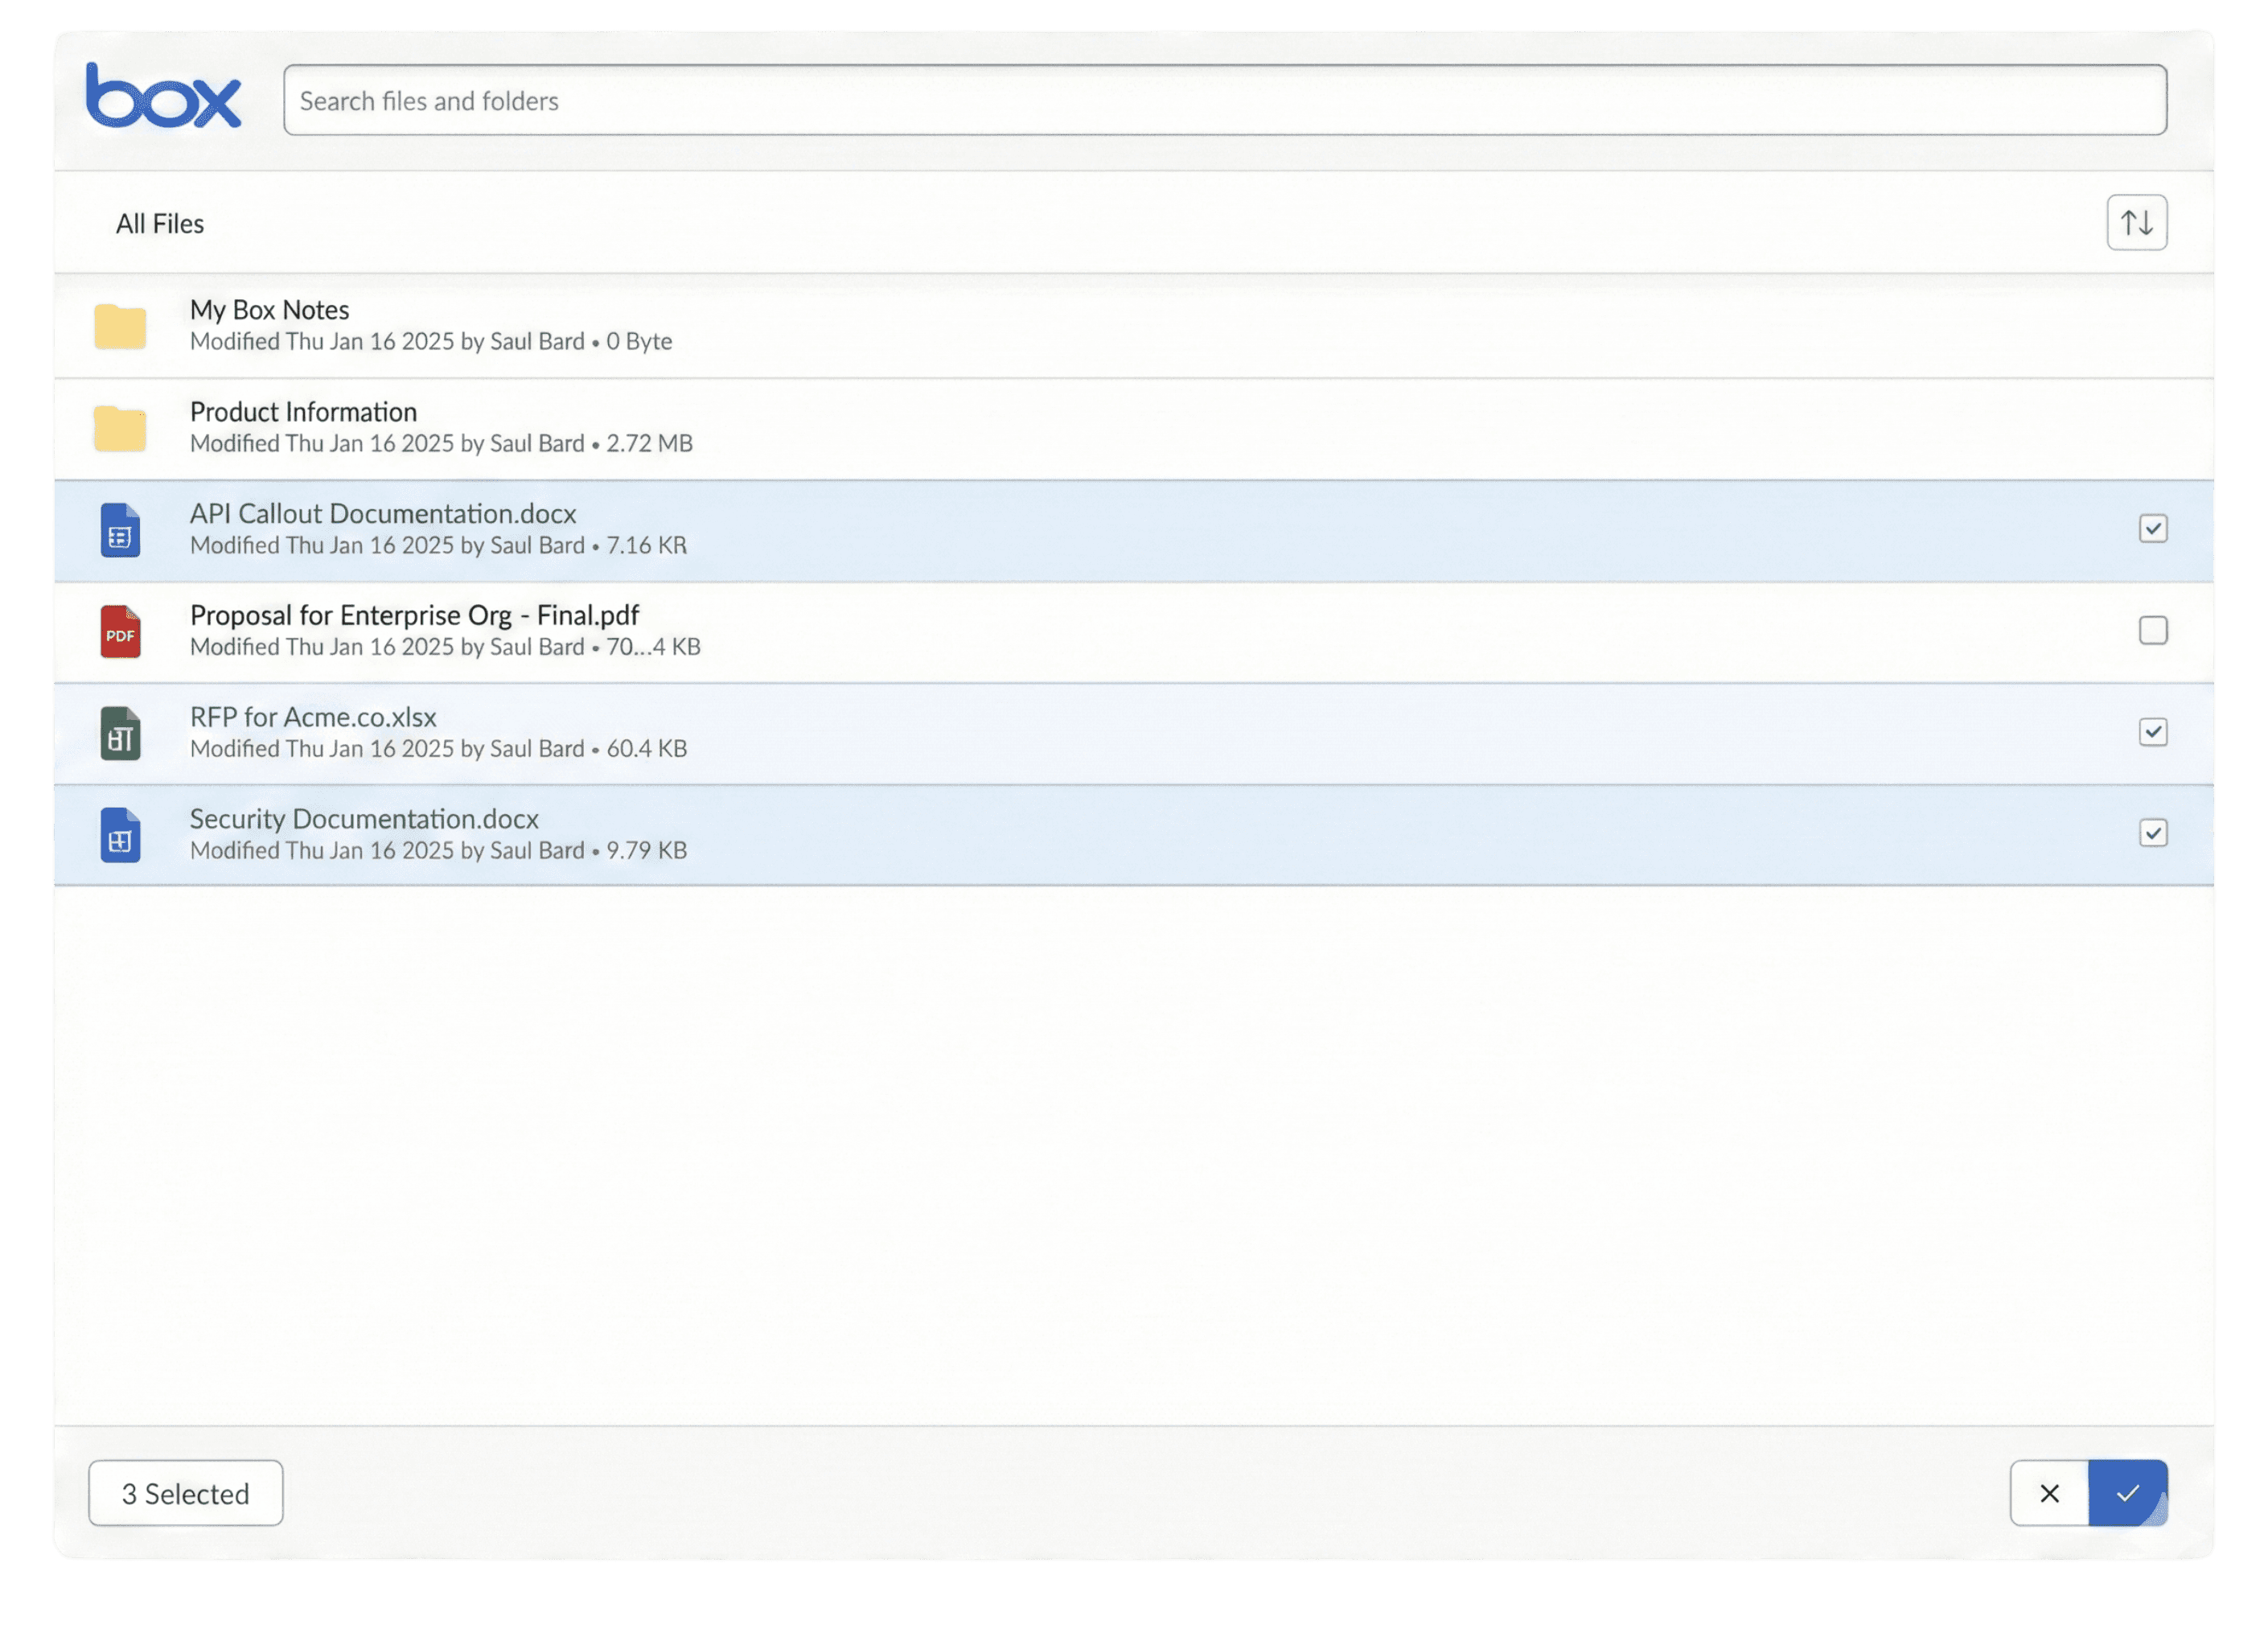
Task: Click the Security Documentation docx icon
Action: coord(120,835)
